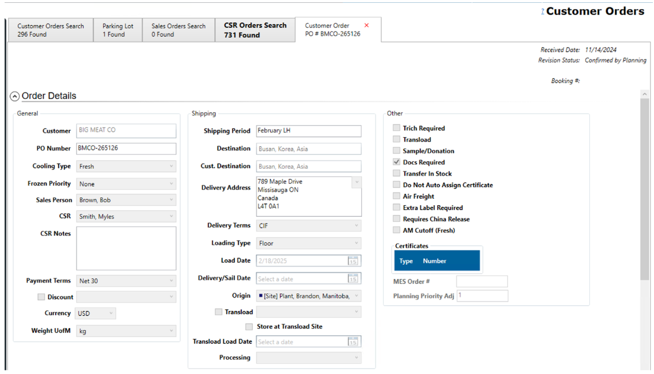
Task: Click the help question mark beside Customer Orders
Action: [x=542, y=11]
